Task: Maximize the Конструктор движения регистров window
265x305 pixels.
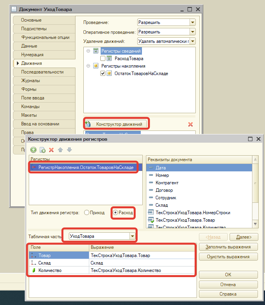Action: 250,139
